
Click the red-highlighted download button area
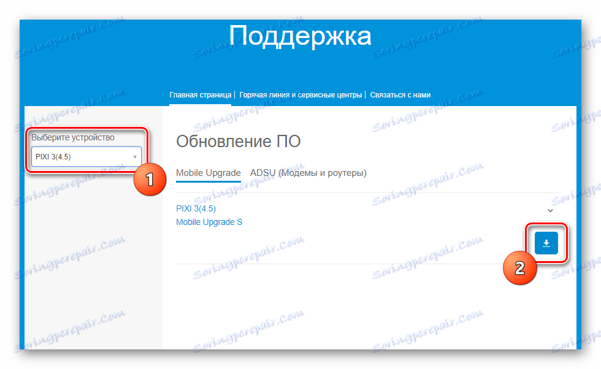tap(546, 243)
